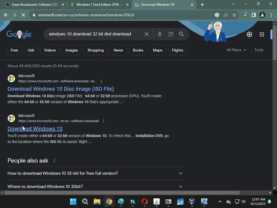The height and width of the screenshot is (208, 277).
Task: Go back to the previous page
Action: click(x=6, y=15)
